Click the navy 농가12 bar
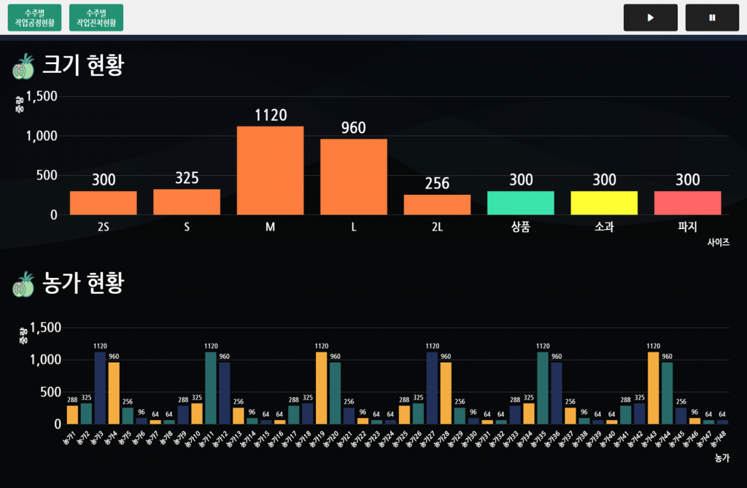Screen dimensions: 747x488 [x=225, y=393]
